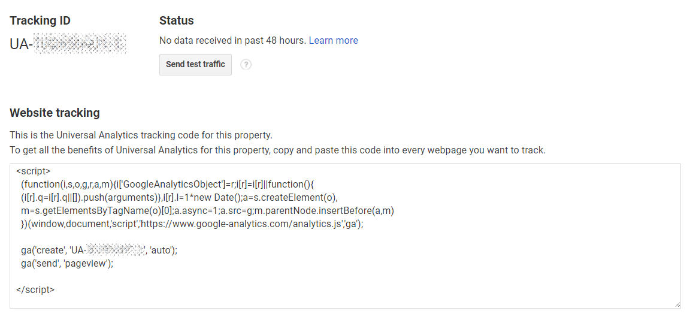
Task: Open the help question mark icon
Action: (x=246, y=65)
